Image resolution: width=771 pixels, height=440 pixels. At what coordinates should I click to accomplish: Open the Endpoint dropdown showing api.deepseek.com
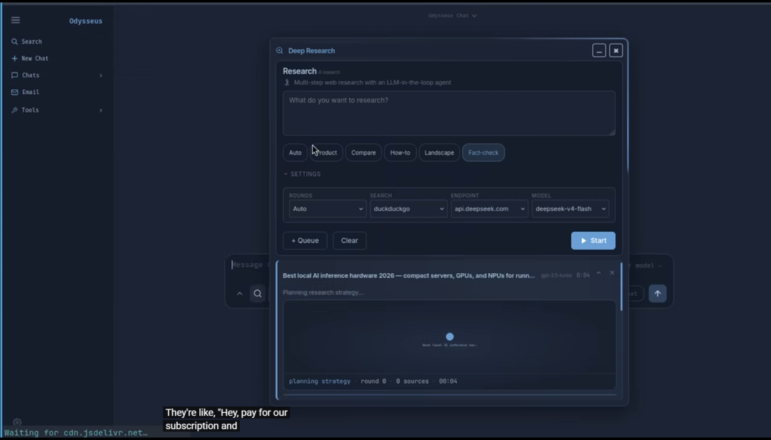point(489,209)
